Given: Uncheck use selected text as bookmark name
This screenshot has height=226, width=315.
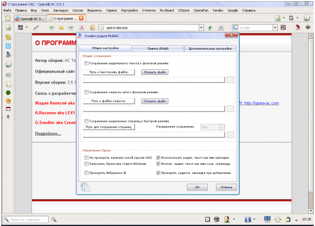Looking at the screenshot, I should click(158, 157).
